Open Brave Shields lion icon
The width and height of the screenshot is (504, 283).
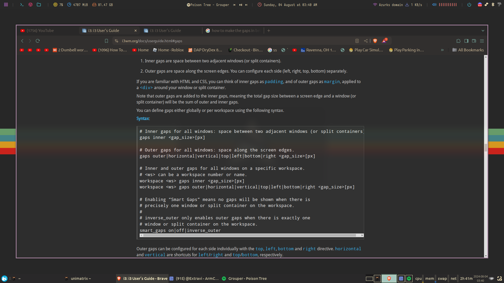click(x=375, y=41)
